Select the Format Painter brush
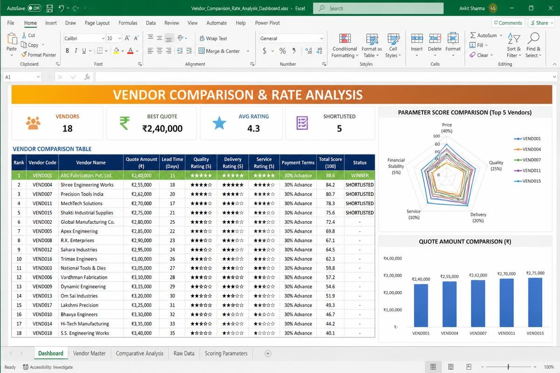Image resolution: width=560 pixels, height=373 pixels. point(24,55)
